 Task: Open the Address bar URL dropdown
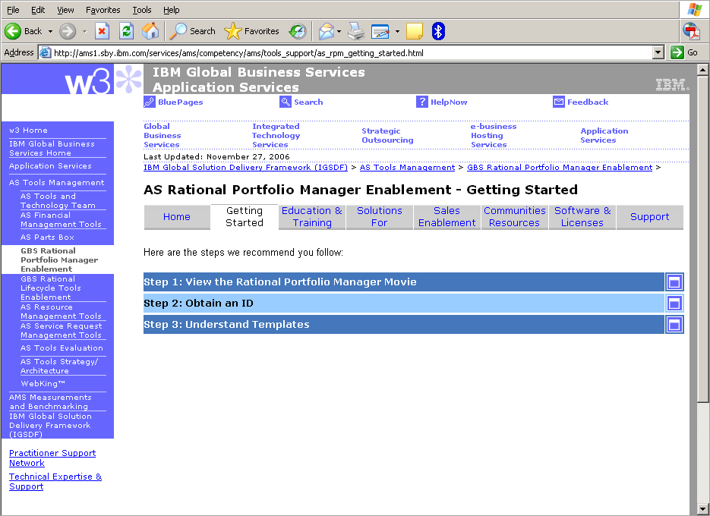click(658, 52)
